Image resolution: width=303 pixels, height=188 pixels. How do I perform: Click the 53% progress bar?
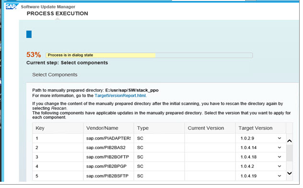(x=149, y=55)
